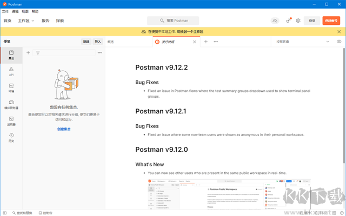
Task: Click the public workspace screenshot thumbnail
Action: [229, 194]
